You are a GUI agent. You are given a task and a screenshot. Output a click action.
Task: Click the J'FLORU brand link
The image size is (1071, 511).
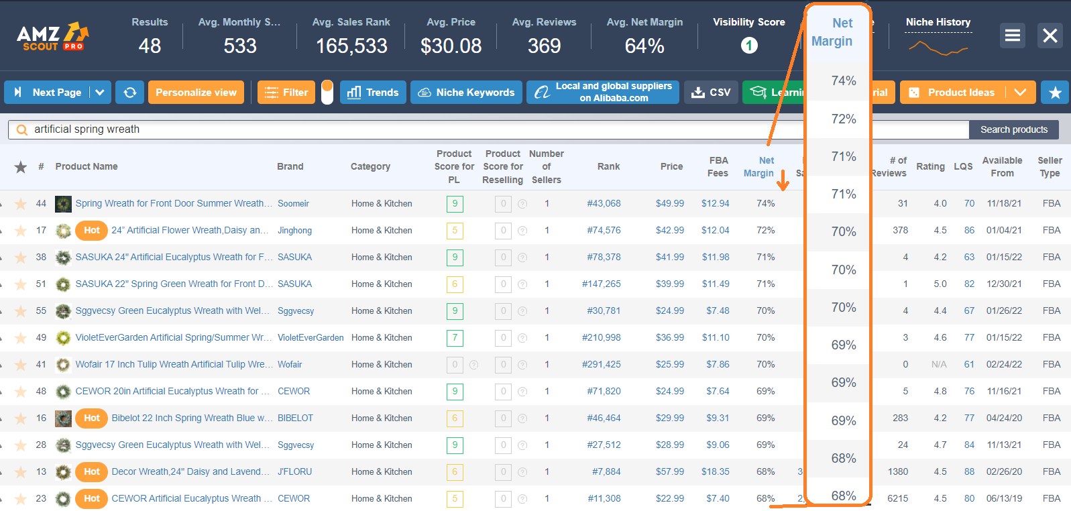point(295,471)
